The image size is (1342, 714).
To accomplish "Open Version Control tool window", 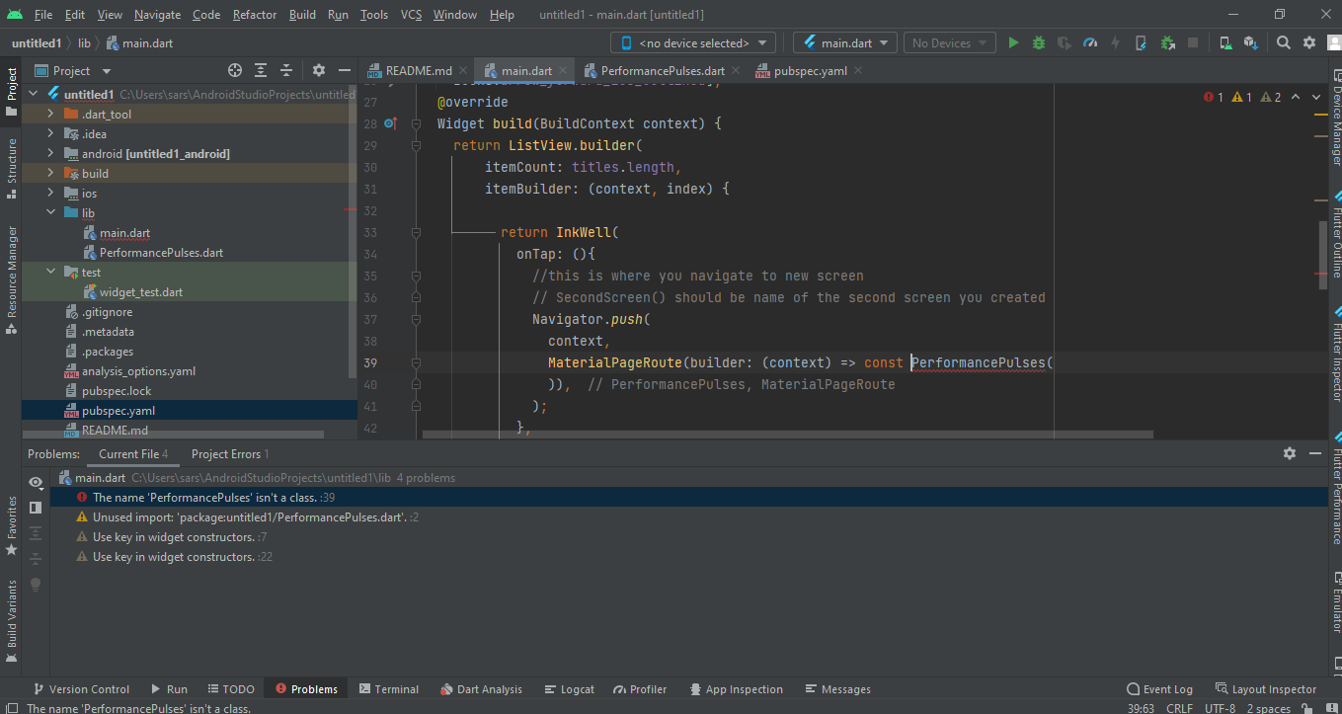I will click(x=81, y=689).
